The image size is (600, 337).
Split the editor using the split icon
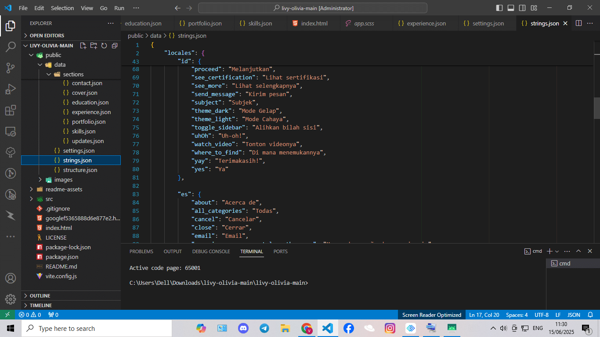pyautogui.click(x=578, y=23)
